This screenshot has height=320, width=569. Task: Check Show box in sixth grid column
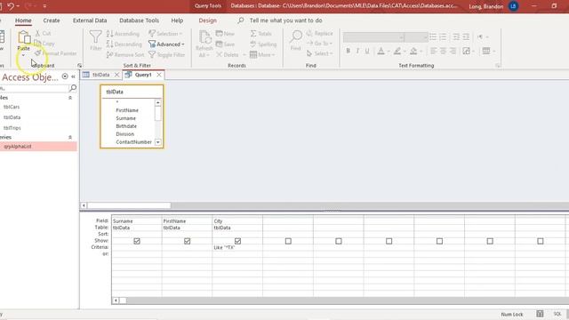(389, 241)
